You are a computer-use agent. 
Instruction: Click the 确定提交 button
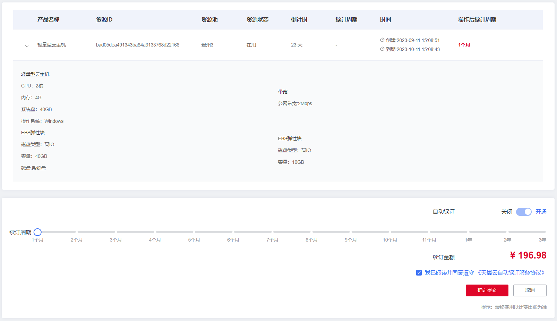(x=487, y=290)
